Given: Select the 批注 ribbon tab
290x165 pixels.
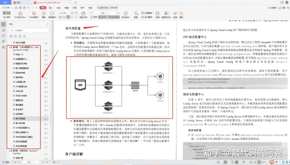Looking at the screenshot, I should coord(59,8).
